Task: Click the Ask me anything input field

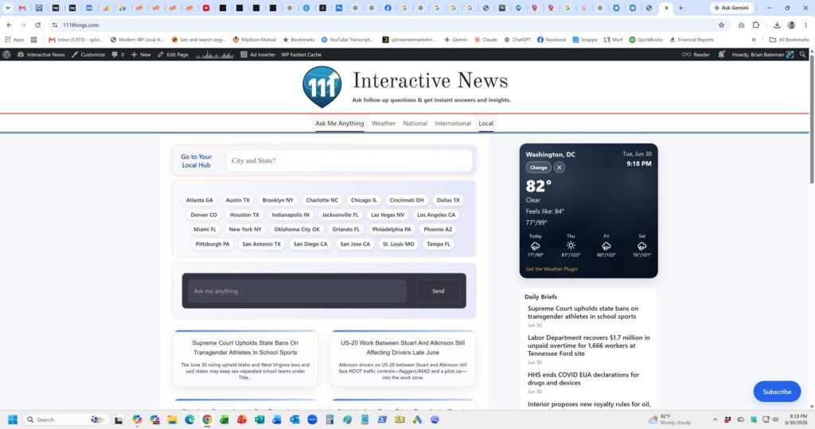Action: click(x=297, y=291)
